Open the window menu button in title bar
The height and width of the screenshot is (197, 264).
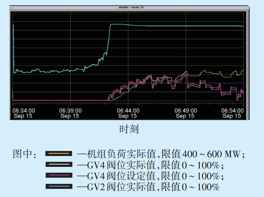(11, 7)
